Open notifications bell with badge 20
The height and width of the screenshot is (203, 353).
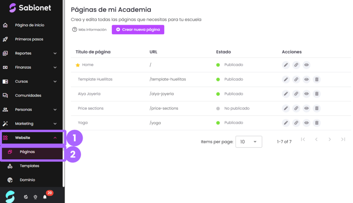45,197
